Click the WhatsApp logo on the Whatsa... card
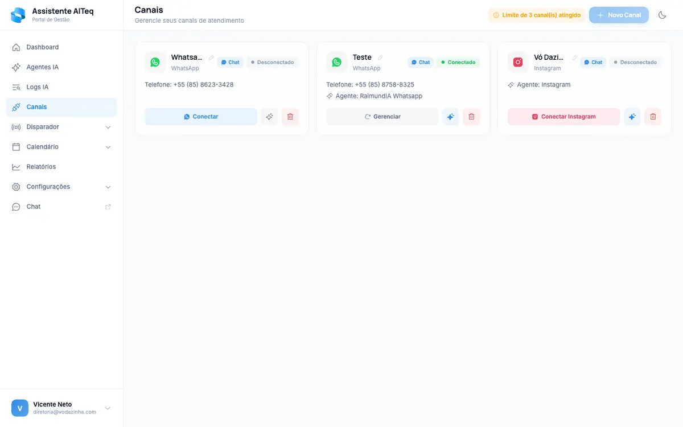 [x=155, y=62]
